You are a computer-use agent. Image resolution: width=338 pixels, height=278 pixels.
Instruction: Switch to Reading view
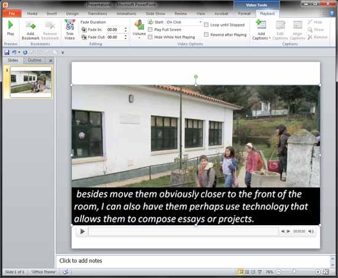253,272
